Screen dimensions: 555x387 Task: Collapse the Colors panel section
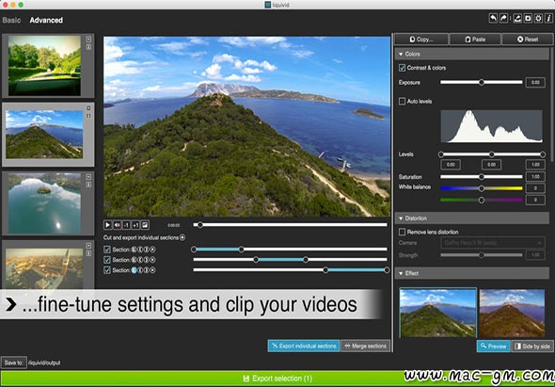[401, 55]
